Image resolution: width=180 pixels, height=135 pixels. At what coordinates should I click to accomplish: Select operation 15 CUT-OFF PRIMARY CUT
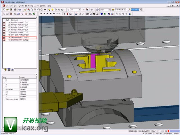[x=19, y=35]
